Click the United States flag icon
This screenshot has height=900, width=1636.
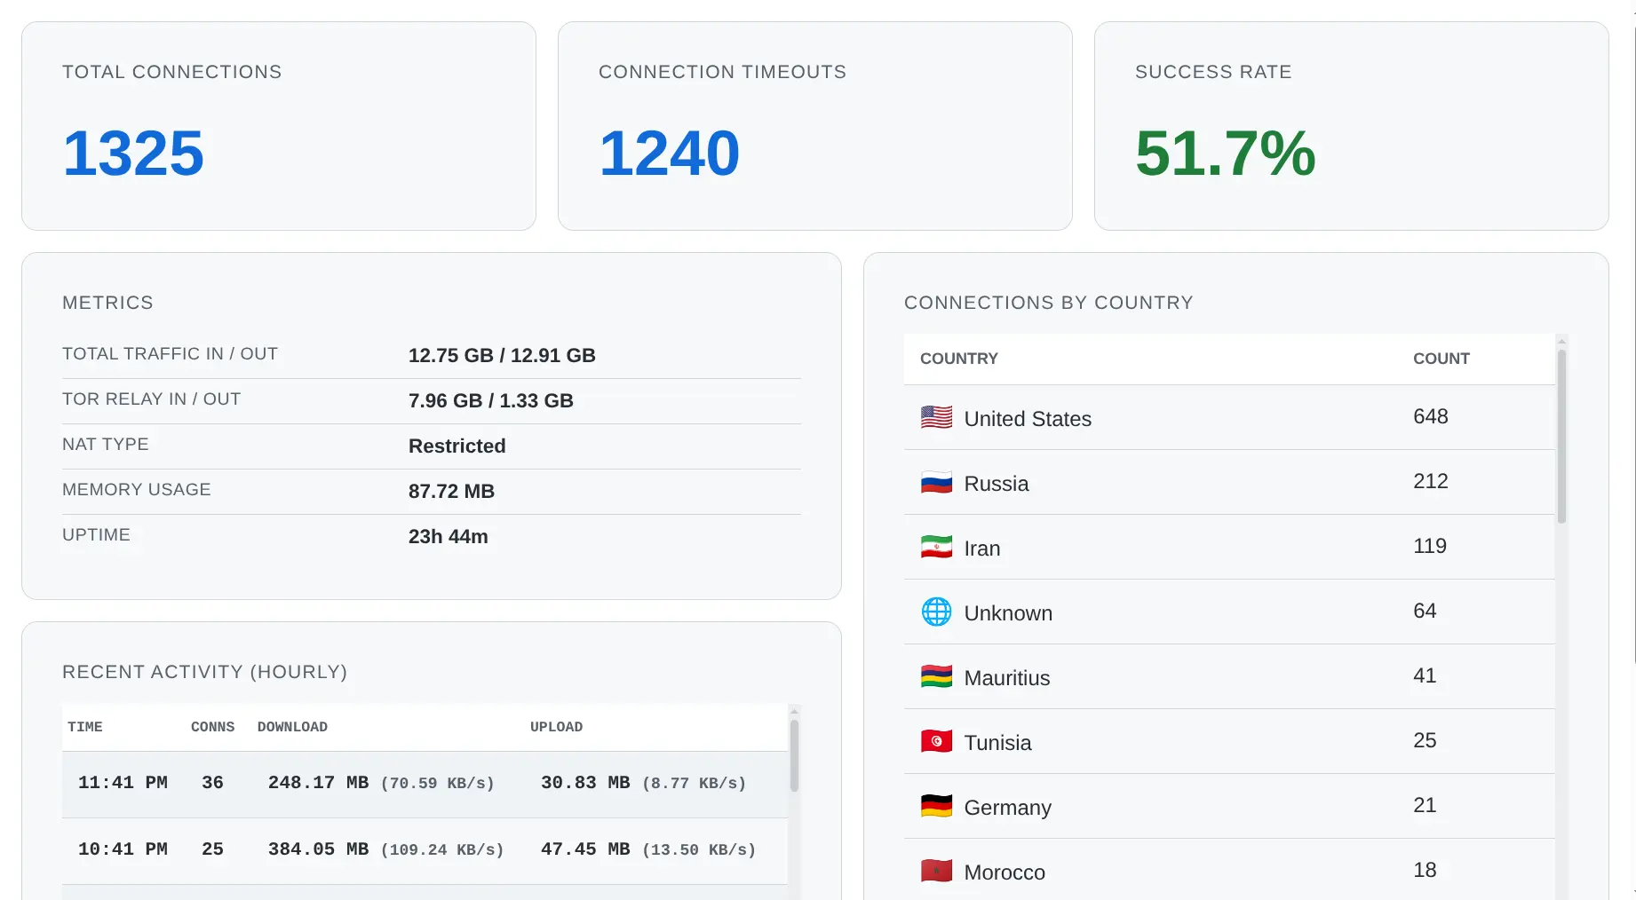[x=936, y=417]
